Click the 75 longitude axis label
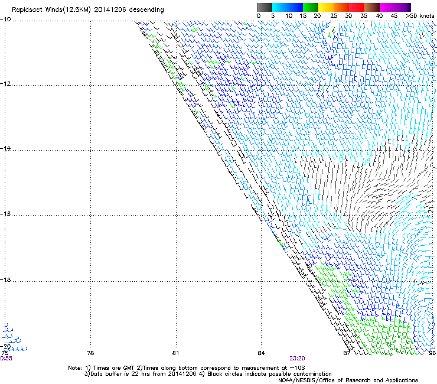This screenshot has width=437, height=384. (5, 353)
